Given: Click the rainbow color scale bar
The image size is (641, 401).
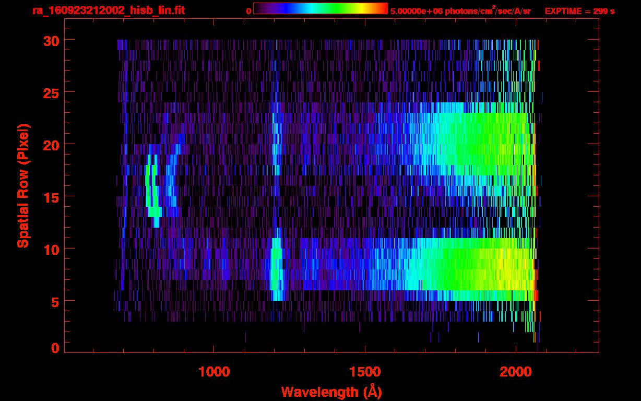Looking at the screenshot, I should (320, 8).
